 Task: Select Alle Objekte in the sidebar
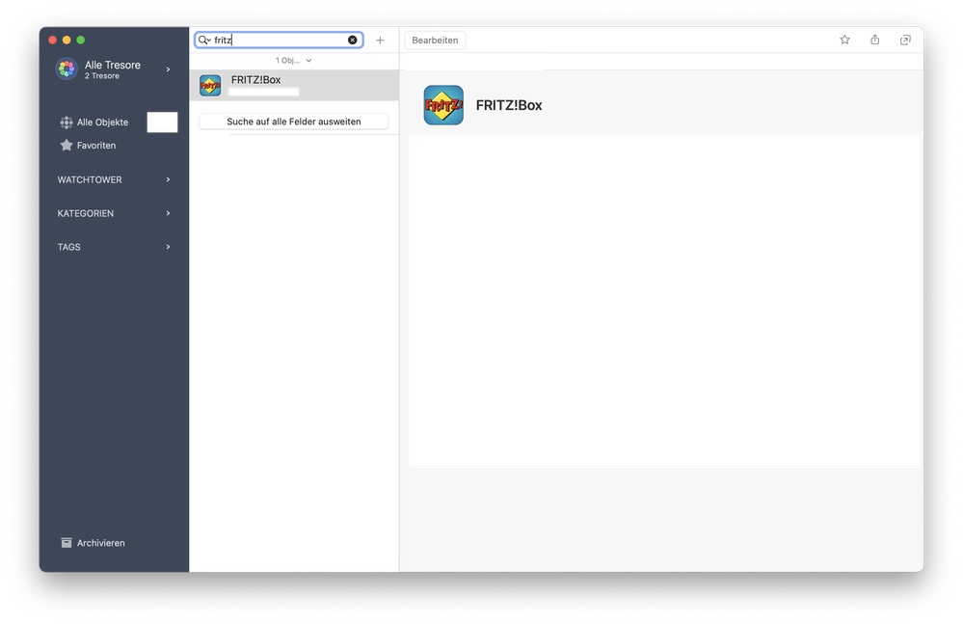[x=102, y=122]
